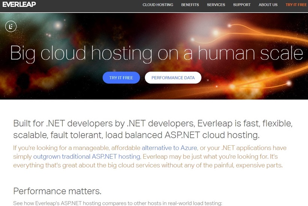This screenshot has height=206, width=308.
Task: Click the 'Performance matters.' heading
Action: (x=57, y=191)
